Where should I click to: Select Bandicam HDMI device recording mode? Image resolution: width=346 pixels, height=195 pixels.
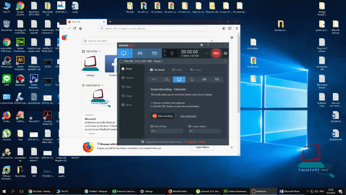(x=155, y=53)
